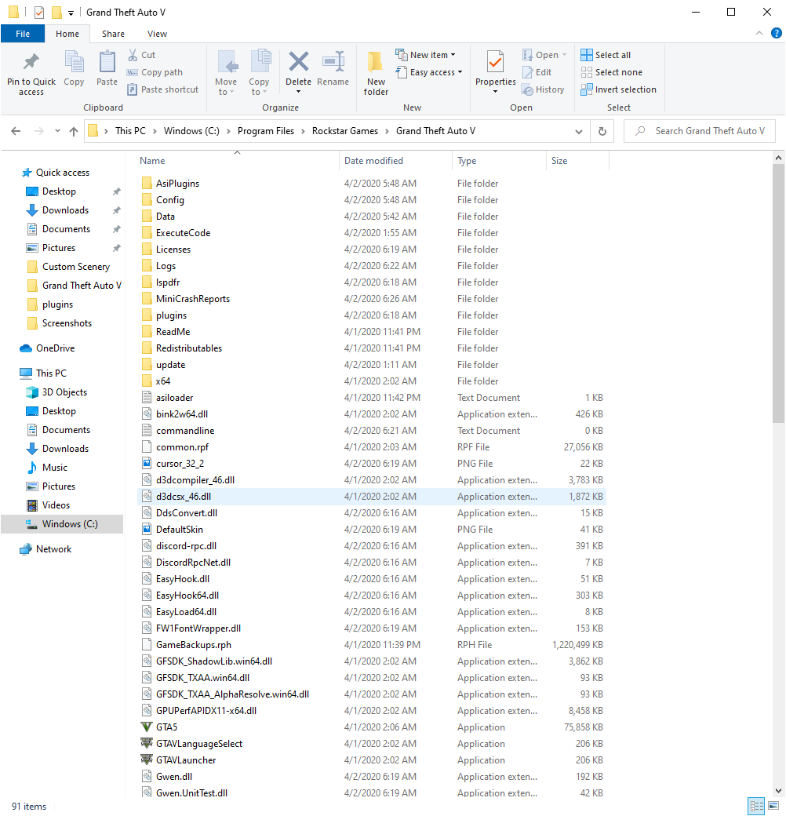Click the History icon
This screenshot has height=816, width=786.
[x=527, y=89]
